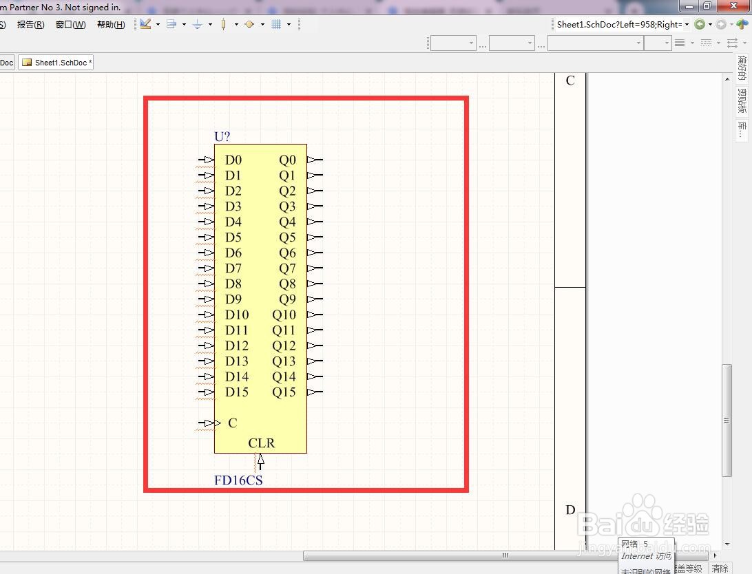Expand the power sources dropdown arrow
This screenshot has height=574, width=752.
(210, 24)
